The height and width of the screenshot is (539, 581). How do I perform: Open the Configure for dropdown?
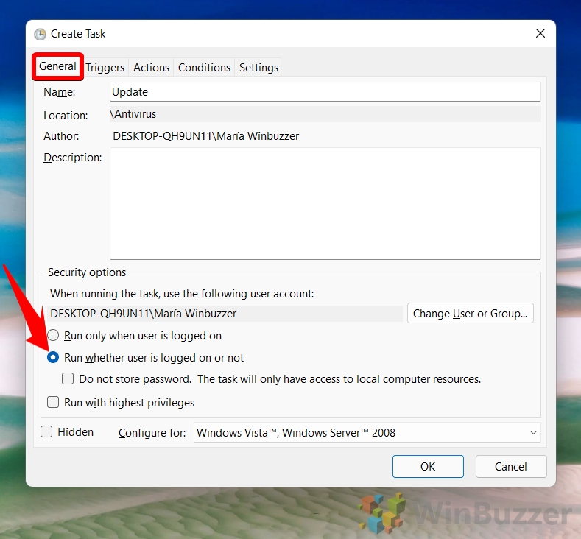pyautogui.click(x=367, y=433)
